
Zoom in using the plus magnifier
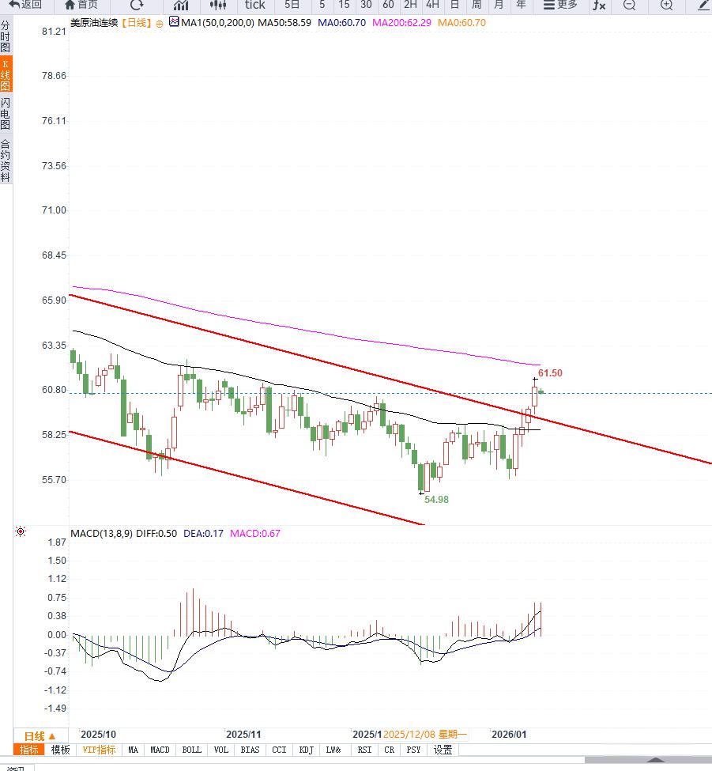click(666, 5)
